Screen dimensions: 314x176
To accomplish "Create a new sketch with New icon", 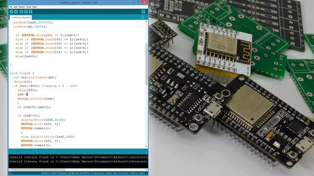I will pyautogui.click(x=21, y=12).
